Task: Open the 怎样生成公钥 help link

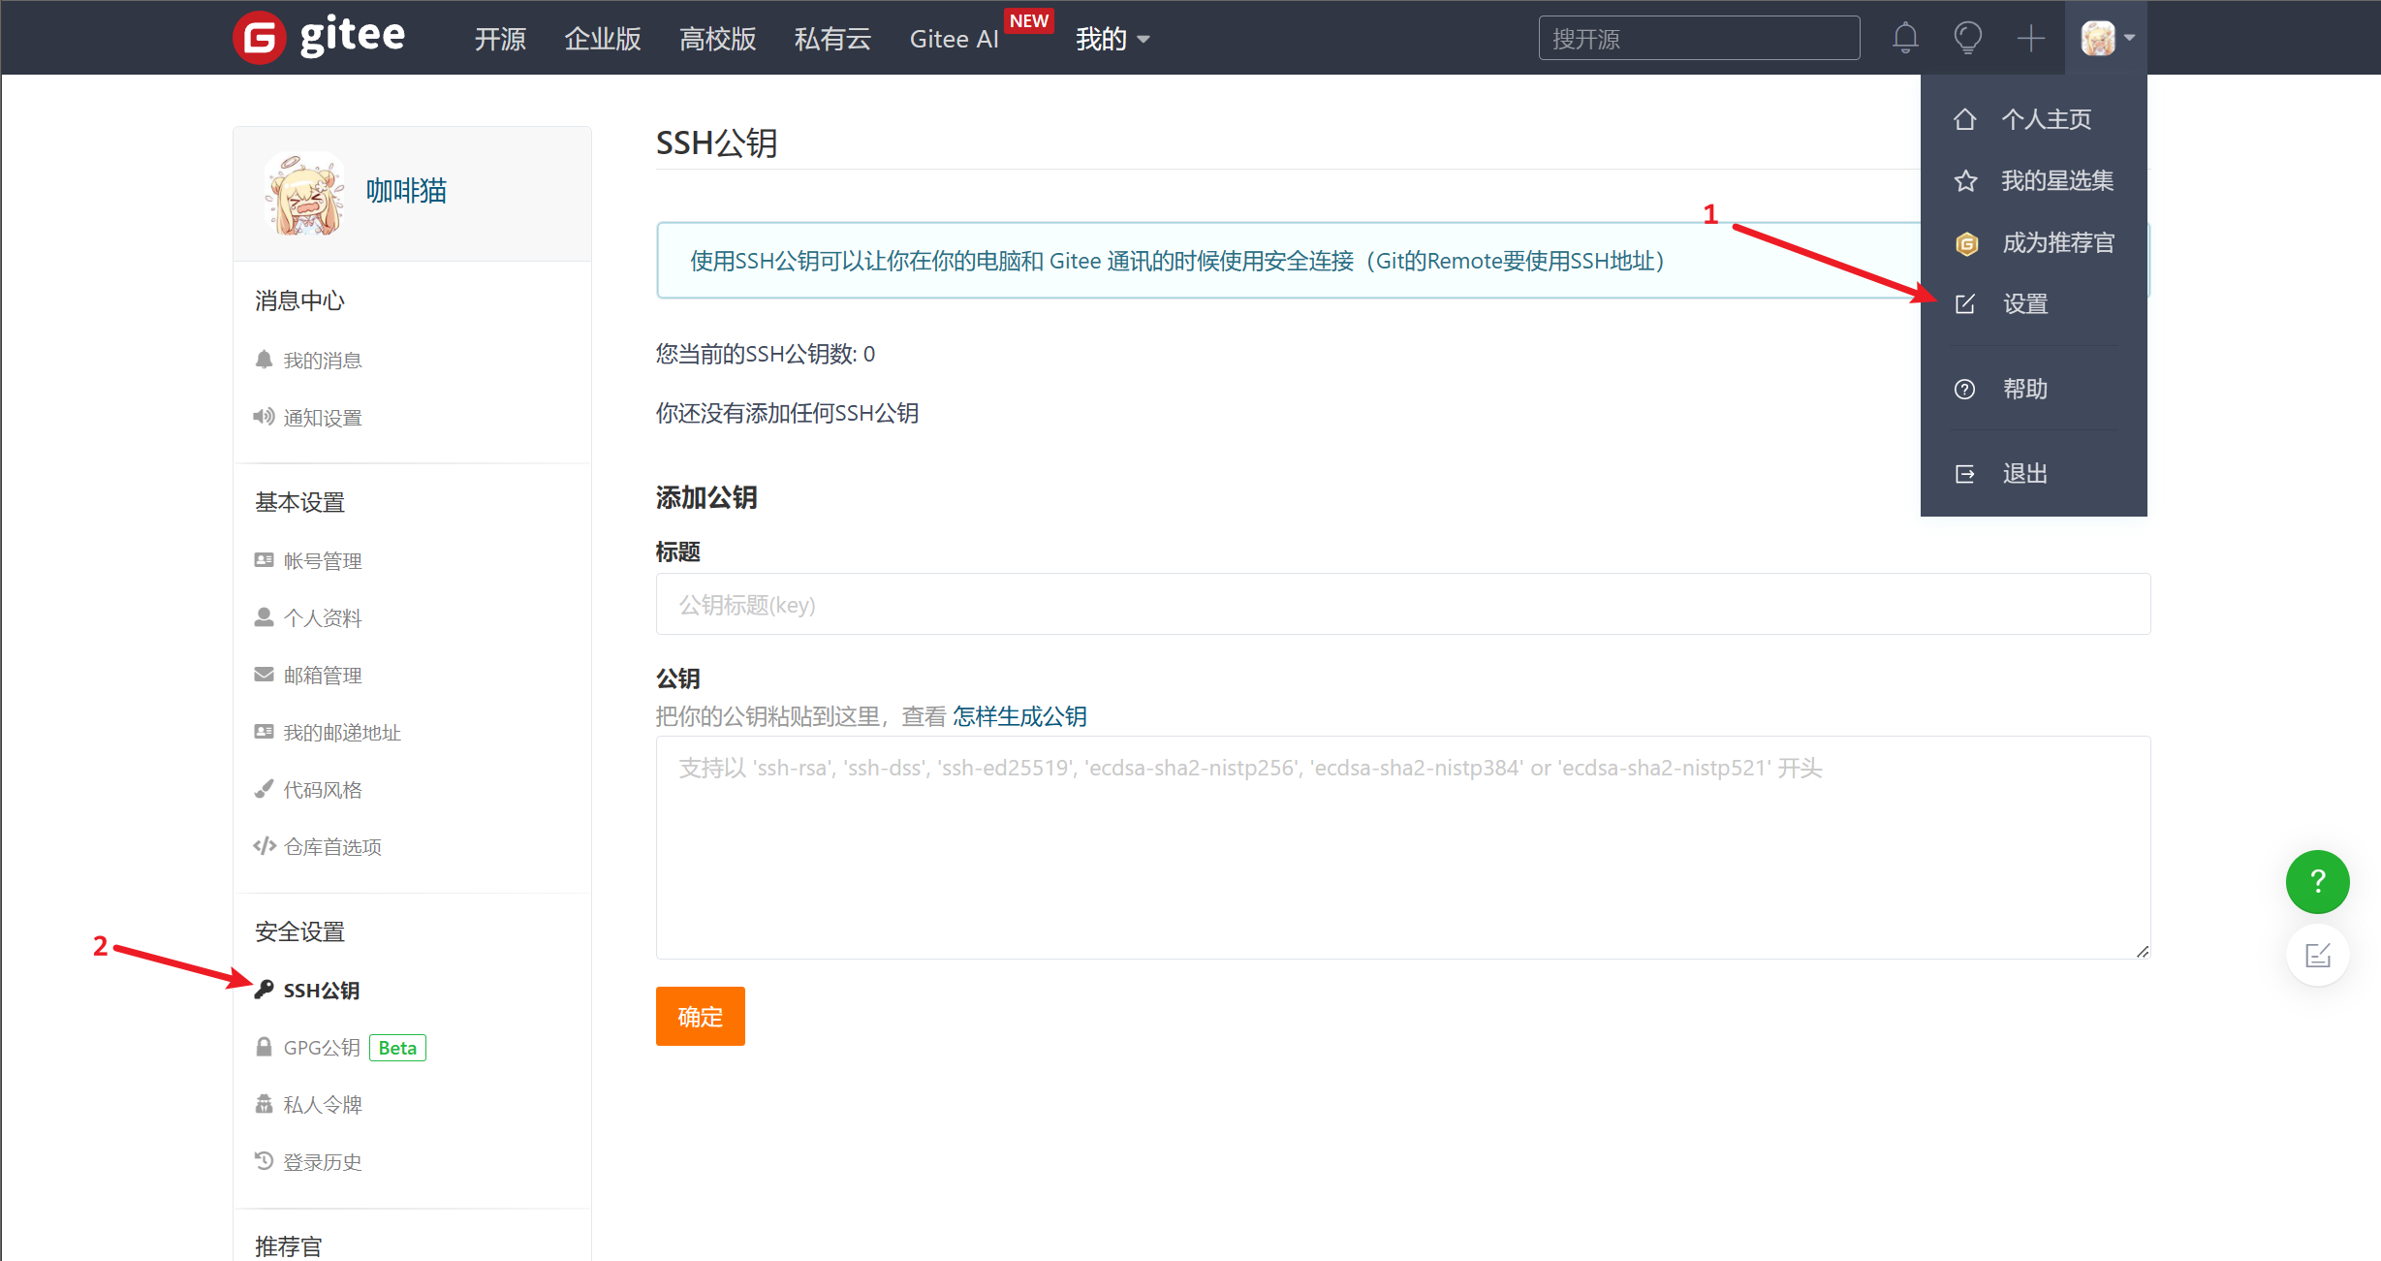Action: coord(1019,716)
